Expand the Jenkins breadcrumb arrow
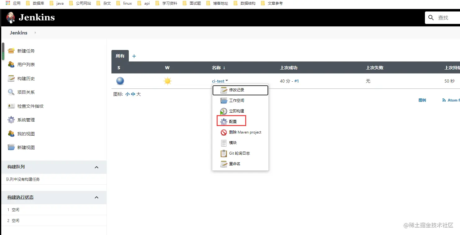Screen dimensions: 460x235 tap(35, 33)
